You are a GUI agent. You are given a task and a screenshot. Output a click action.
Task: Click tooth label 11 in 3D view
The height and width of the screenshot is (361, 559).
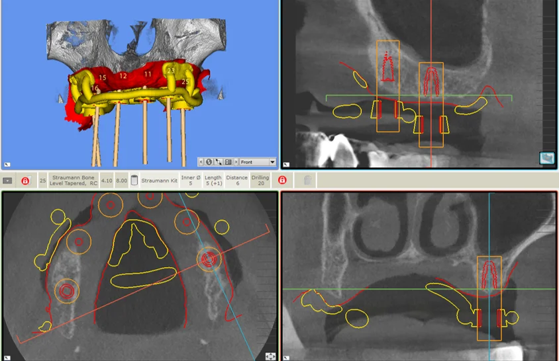coord(148,74)
